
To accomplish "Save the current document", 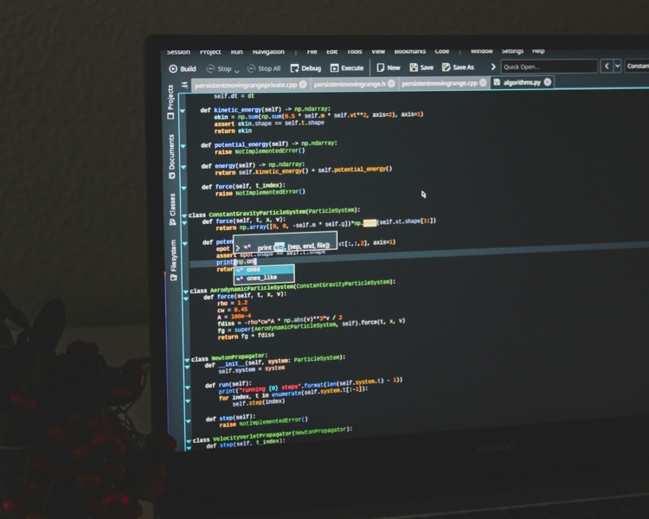I will pyautogui.click(x=421, y=67).
